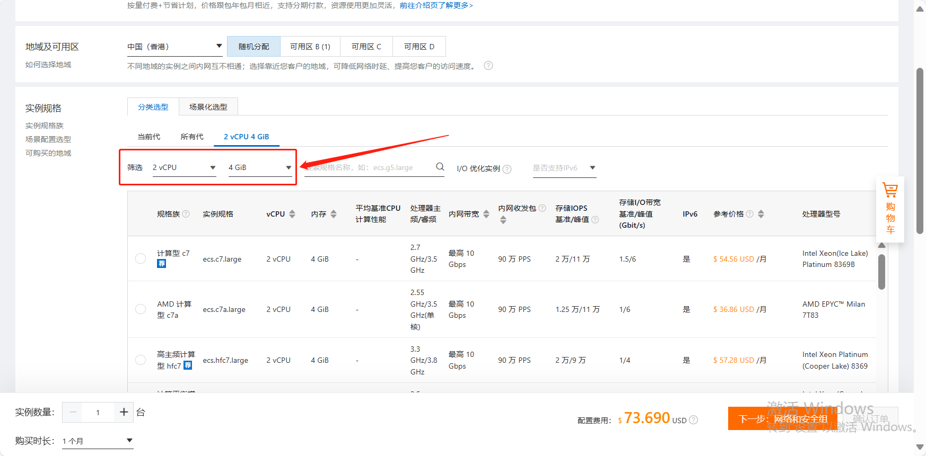926x456 pixels.
Task: Open 可购买的地域 link
Action: (x=48, y=153)
